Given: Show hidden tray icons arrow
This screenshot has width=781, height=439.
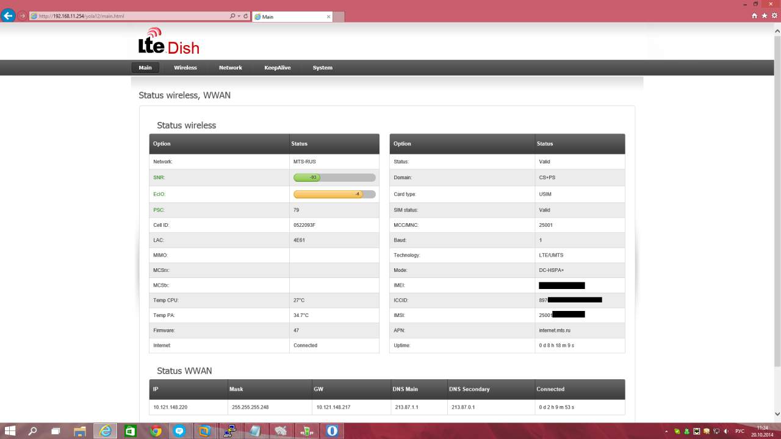Looking at the screenshot, I should (668, 431).
